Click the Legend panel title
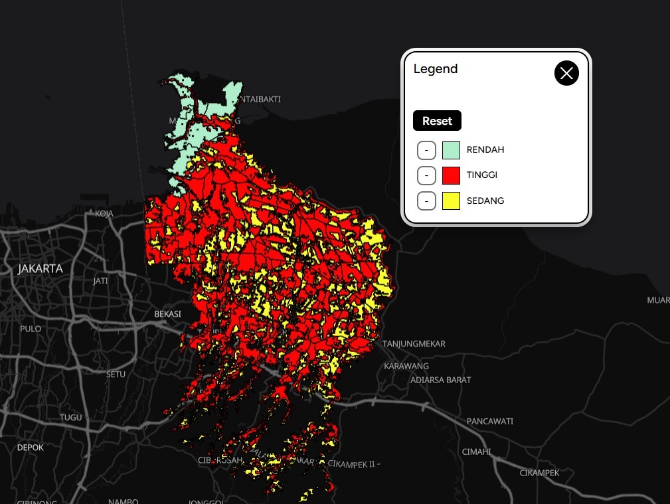Image resolution: width=670 pixels, height=504 pixels. click(x=436, y=69)
